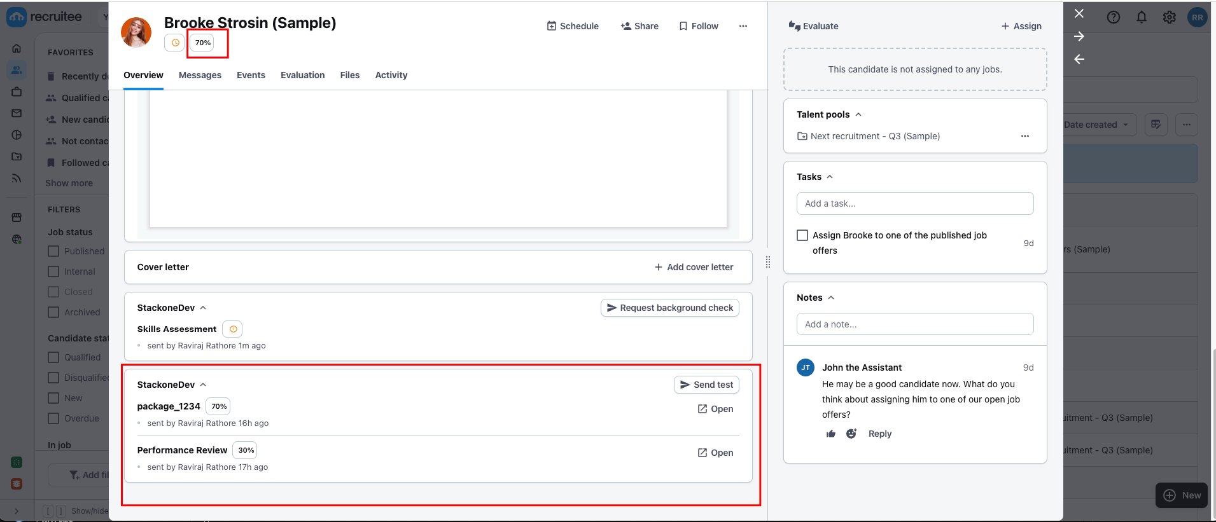Go to next candidate arrow
This screenshot has height=522, width=1216.
click(x=1079, y=36)
